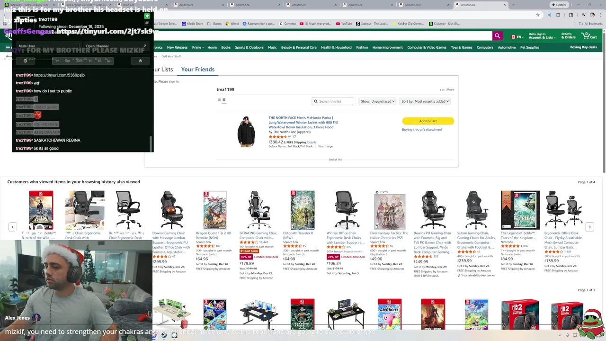606x341 pixels.
Task: Open the North Face parka product thumbnail
Action: (246, 132)
